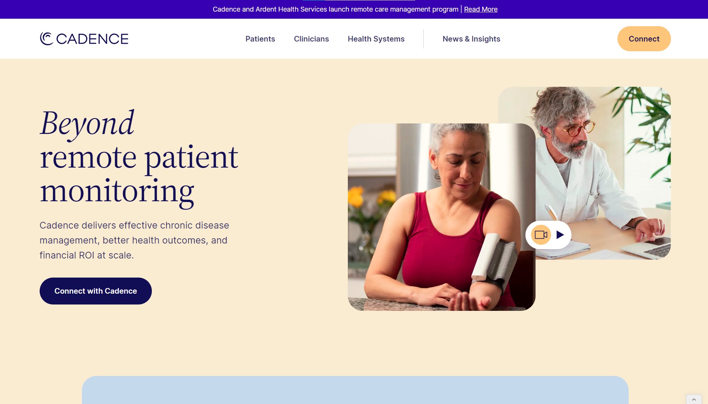Click the Ardent Health announcement banner text

pyautogui.click(x=335, y=9)
